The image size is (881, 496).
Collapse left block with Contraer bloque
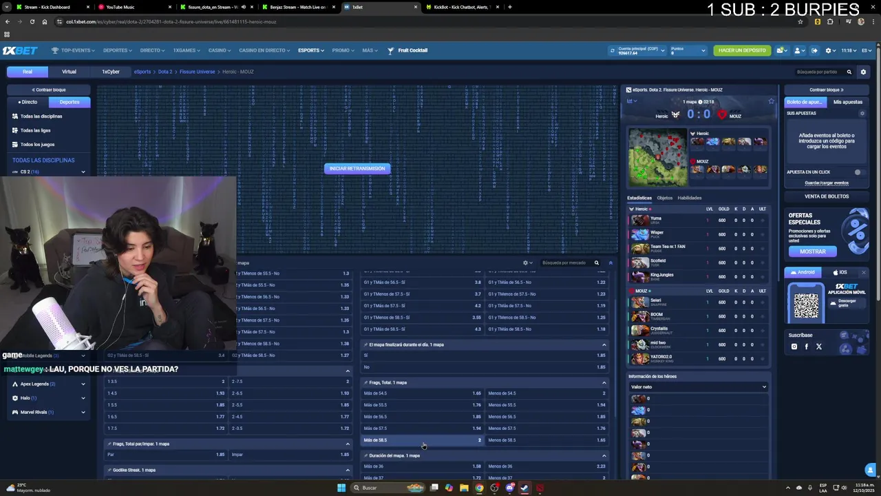[49, 90]
